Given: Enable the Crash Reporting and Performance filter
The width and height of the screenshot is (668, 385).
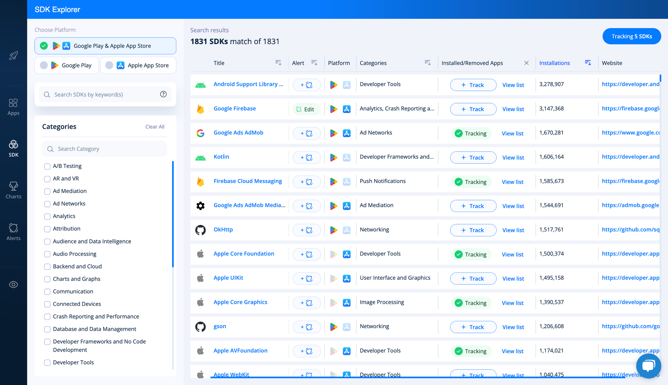Looking at the screenshot, I should 47,317.
